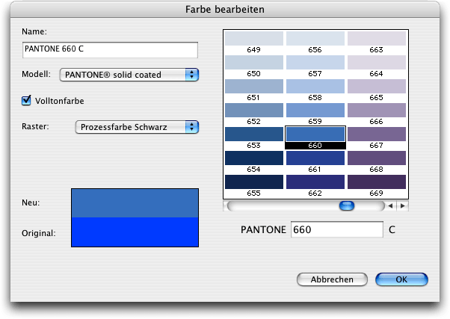The height and width of the screenshot is (319, 450).
Task: Click the swatch scrollbar's blue thumb
Action: pyautogui.click(x=347, y=205)
